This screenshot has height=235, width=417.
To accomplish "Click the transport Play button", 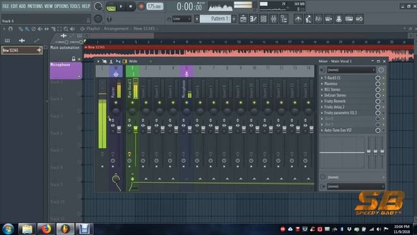I will (121, 7).
